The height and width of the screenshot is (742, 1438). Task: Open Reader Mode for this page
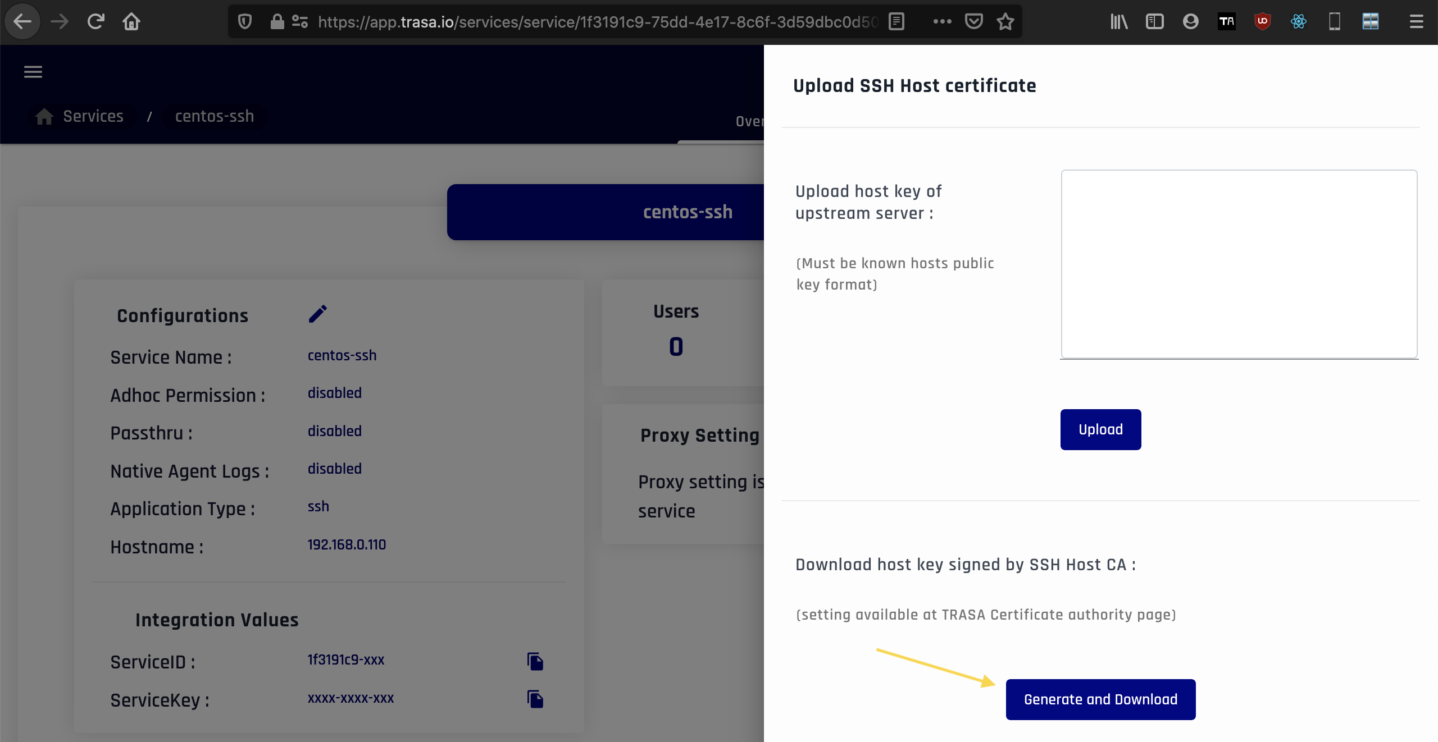895,21
